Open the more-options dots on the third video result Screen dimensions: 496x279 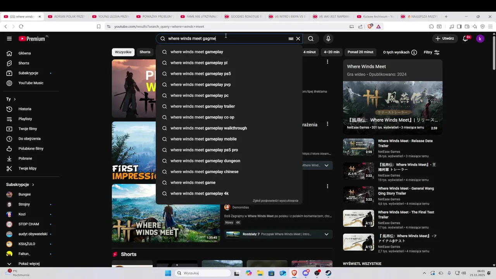tap(327, 186)
